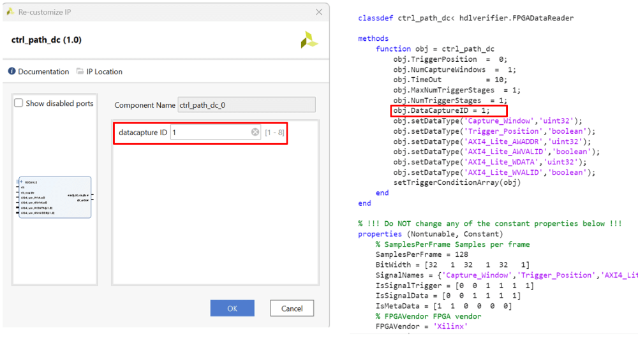Click the 'obj.TriggerPosition = 0;' line
This screenshot has width=638, height=341.
[450, 59]
